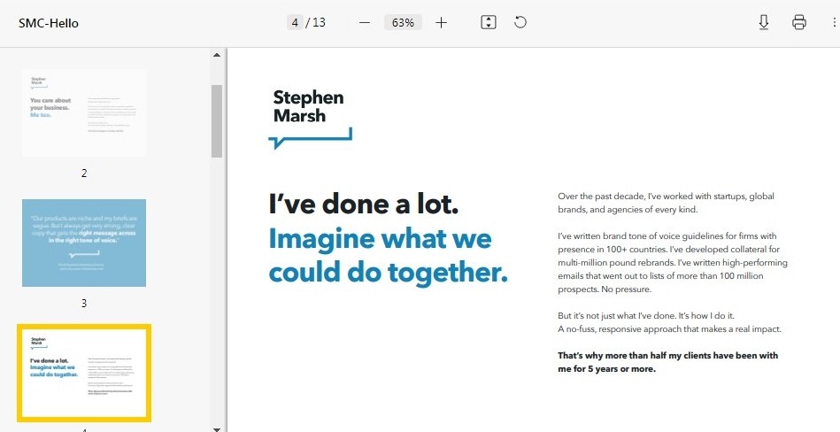This screenshot has width=840, height=432.
Task: Click the zoom in plus icon
Action: click(442, 22)
